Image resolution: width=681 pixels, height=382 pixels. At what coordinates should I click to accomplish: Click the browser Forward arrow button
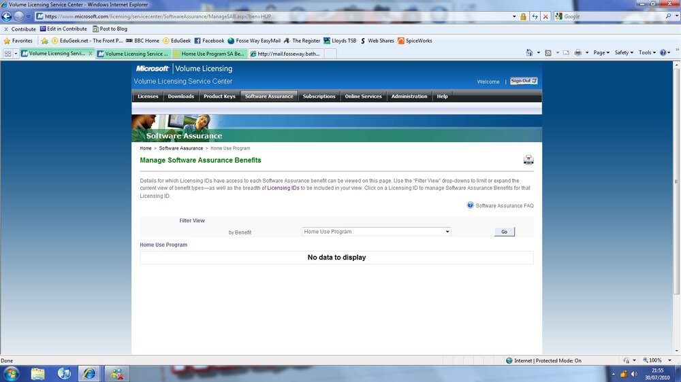(x=18, y=16)
